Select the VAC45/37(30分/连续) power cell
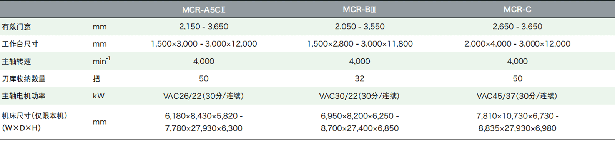Image resolution: width=615 pixels, height=145 pixels. [517, 96]
